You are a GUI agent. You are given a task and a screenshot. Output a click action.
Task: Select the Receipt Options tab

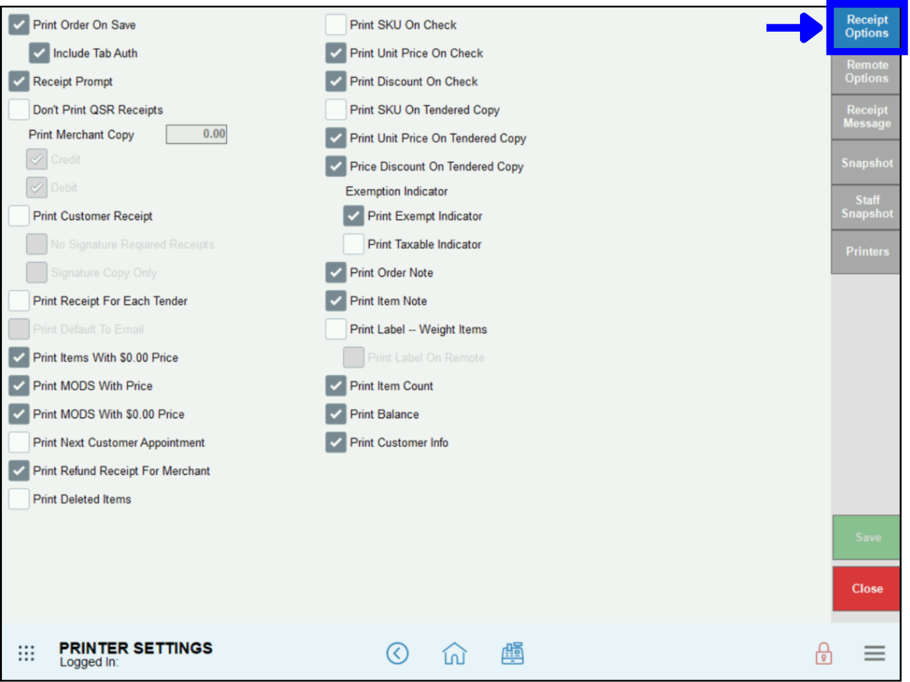coord(866,27)
